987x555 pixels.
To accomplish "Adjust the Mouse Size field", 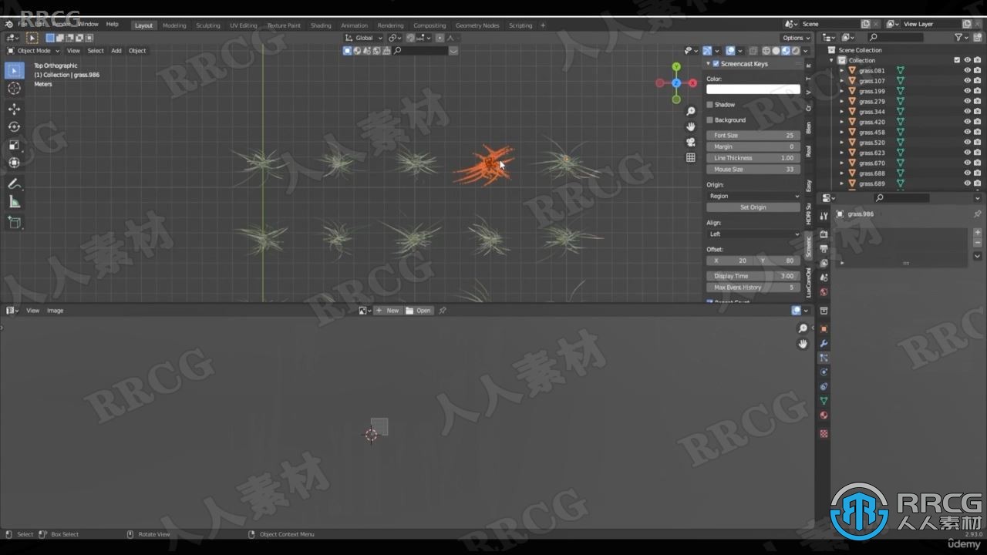I will click(x=753, y=170).
